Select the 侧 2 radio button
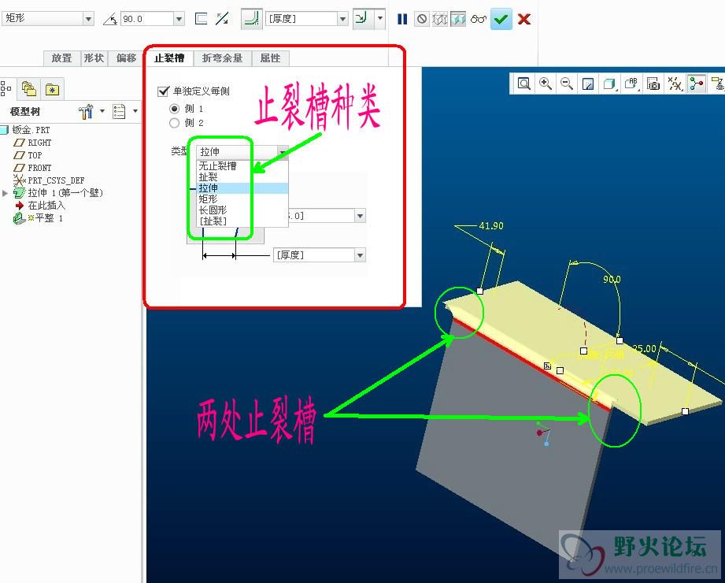The height and width of the screenshot is (583, 725). coord(174,123)
